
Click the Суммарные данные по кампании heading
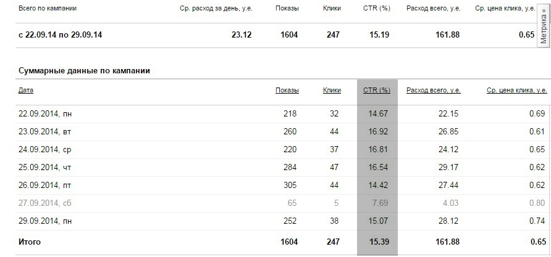pos(84,71)
